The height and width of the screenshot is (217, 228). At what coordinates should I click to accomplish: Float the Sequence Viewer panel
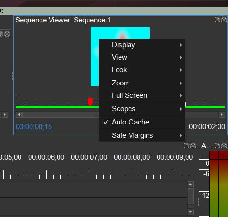[x=217, y=20]
